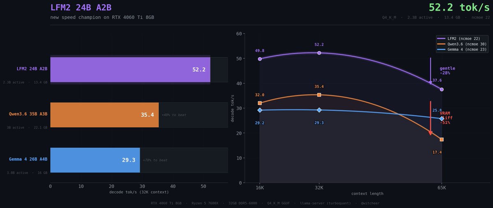Click the 17.4 data label on Qwen line
Screen dimensions: 493x208
pyautogui.click(x=437, y=152)
